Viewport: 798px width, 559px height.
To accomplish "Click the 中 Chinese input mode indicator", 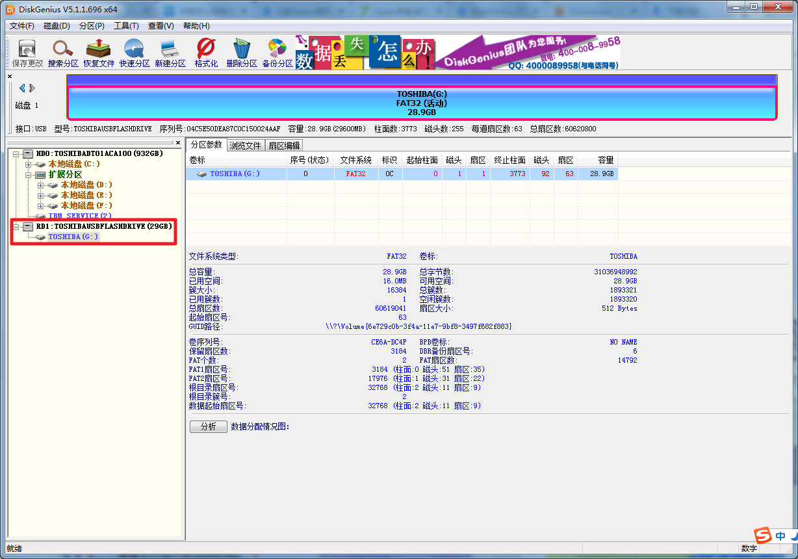I will (x=781, y=536).
